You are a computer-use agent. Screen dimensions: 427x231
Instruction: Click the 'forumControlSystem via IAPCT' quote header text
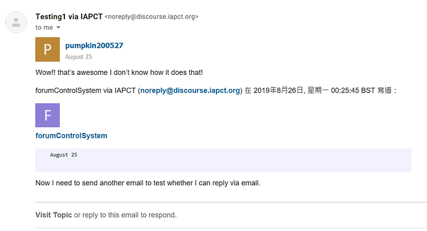(85, 90)
